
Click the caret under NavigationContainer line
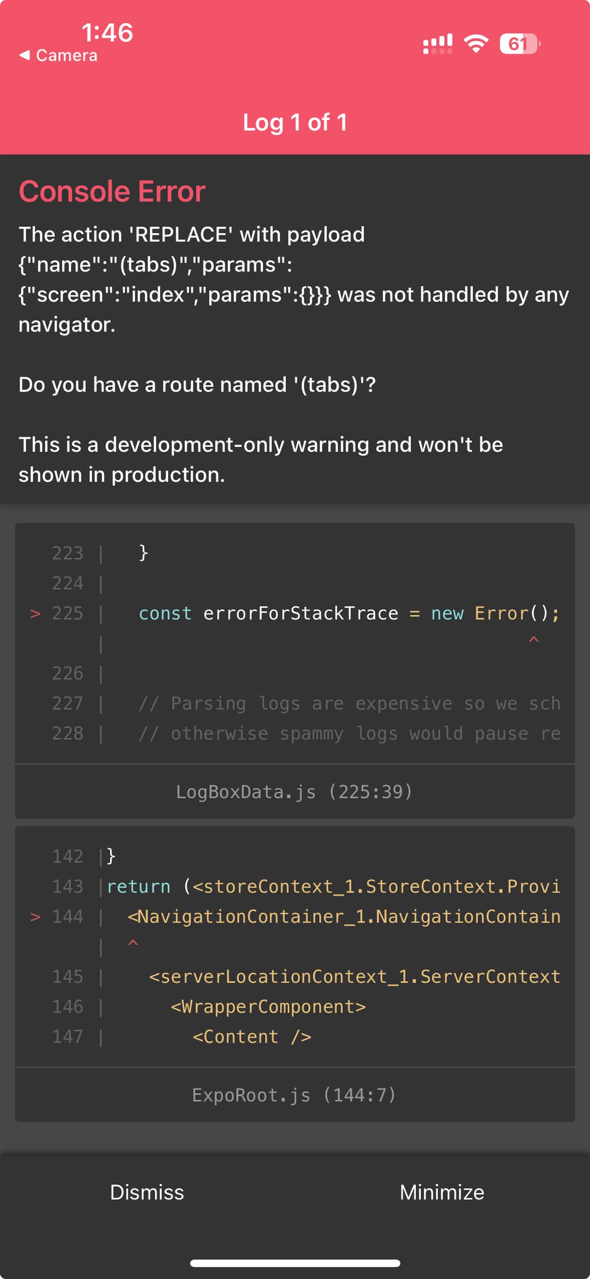coord(133,943)
